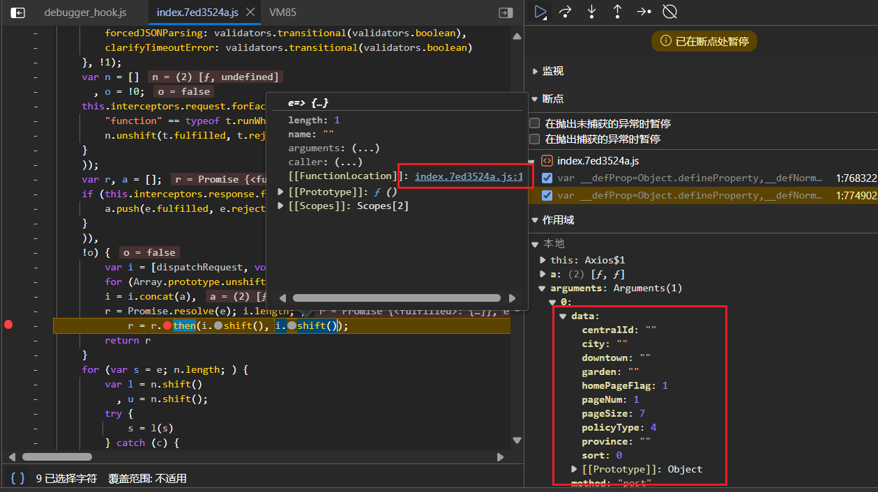The height and width of the screenshot is (492, 878).
Task: Click the file icon beside index.7ed3524a.js breakpoints
Action: [547, 161]
